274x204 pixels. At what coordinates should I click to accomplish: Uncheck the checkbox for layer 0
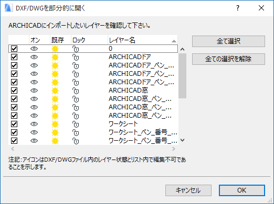[x=14, y=49]
